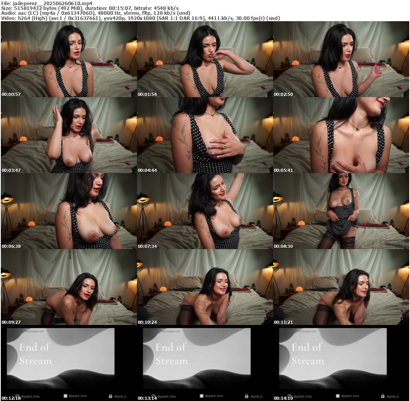
Task: Click the 00:00:57 timestamp label
Action: 11,94
